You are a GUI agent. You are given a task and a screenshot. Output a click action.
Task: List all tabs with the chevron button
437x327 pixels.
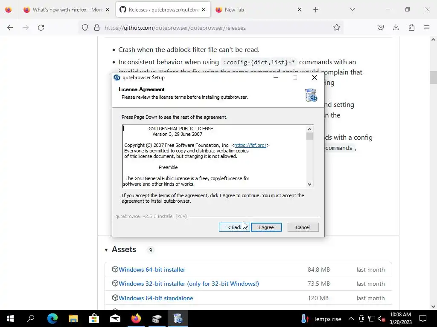click(x=352, y=9)
